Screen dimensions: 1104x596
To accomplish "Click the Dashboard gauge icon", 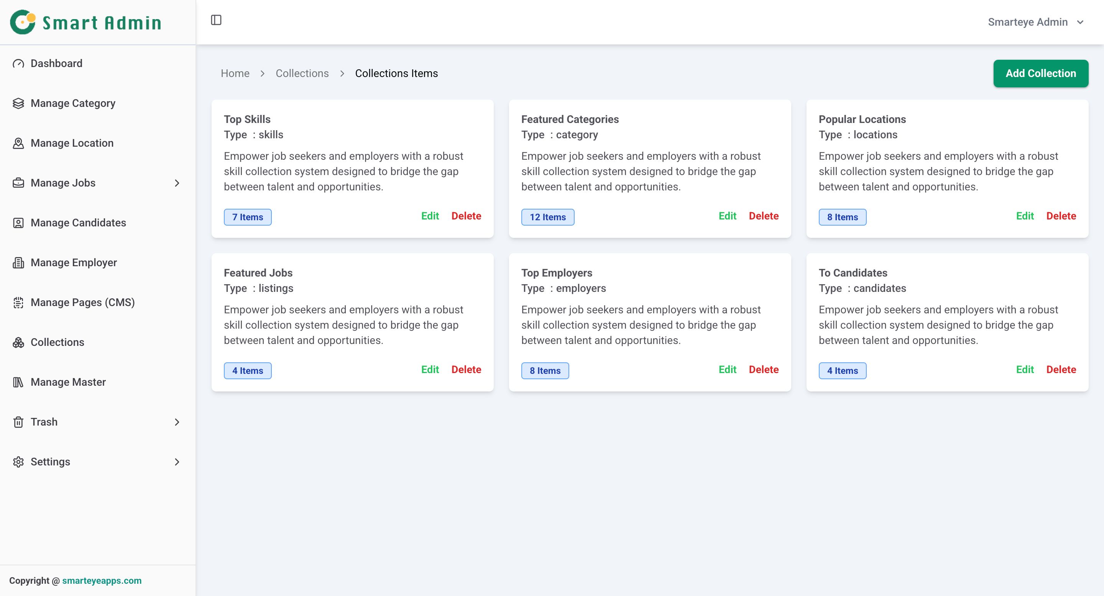I will (18, 64).
